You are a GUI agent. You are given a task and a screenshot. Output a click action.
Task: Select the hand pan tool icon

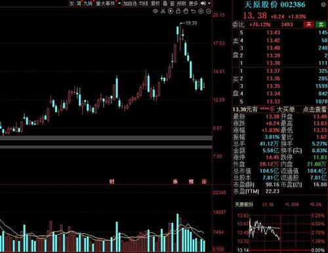[186, 11]
